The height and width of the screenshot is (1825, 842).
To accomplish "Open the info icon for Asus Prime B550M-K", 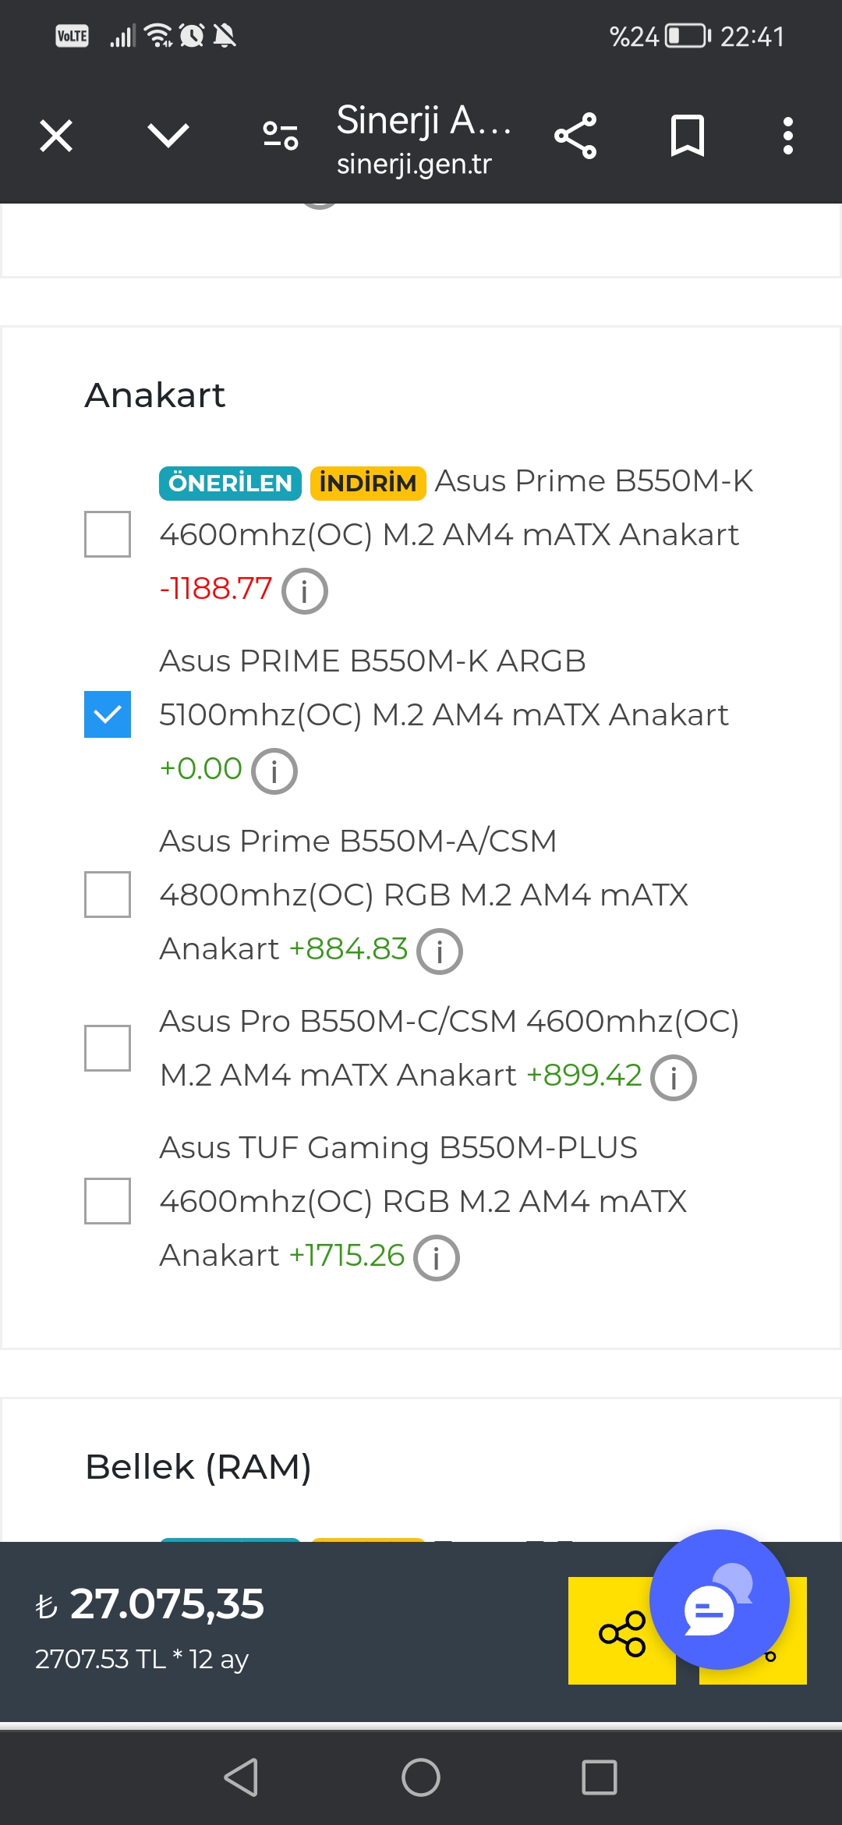I will (304, 591).
